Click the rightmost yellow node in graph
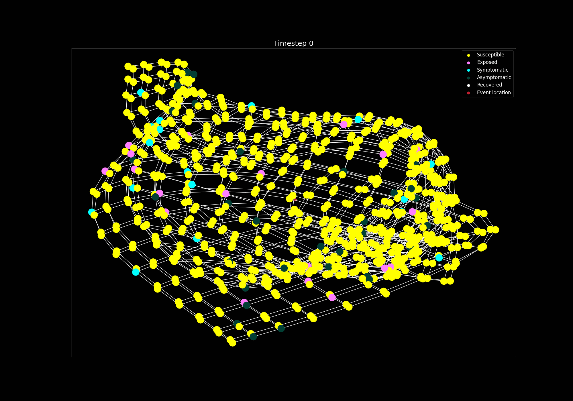This screenshot has height=401, width=573. (x=495, y=230)
